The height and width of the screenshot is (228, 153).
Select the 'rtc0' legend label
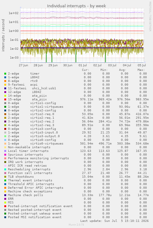pyautogui.click(x=34, y=81)
